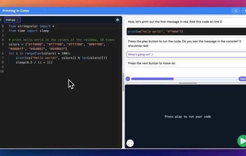Viewport: 246px width, 156px height.
Task: Place cursor on empty line 9
Action: coord(61,67)
